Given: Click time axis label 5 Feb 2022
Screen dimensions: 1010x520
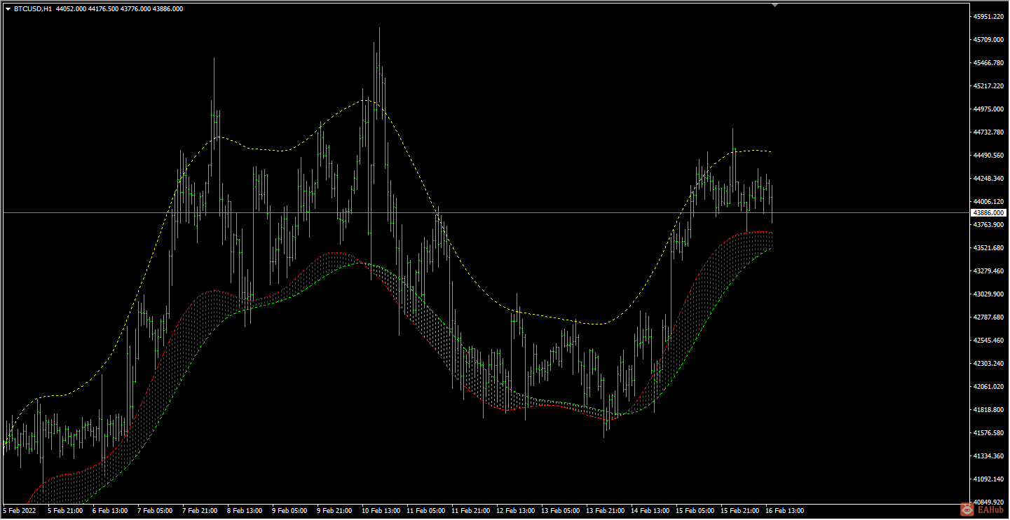Looking at the screenshot, I should point(19,511).
